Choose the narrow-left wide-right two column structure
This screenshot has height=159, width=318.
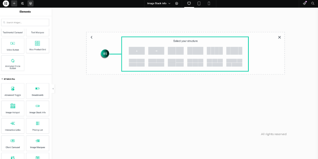195,51
